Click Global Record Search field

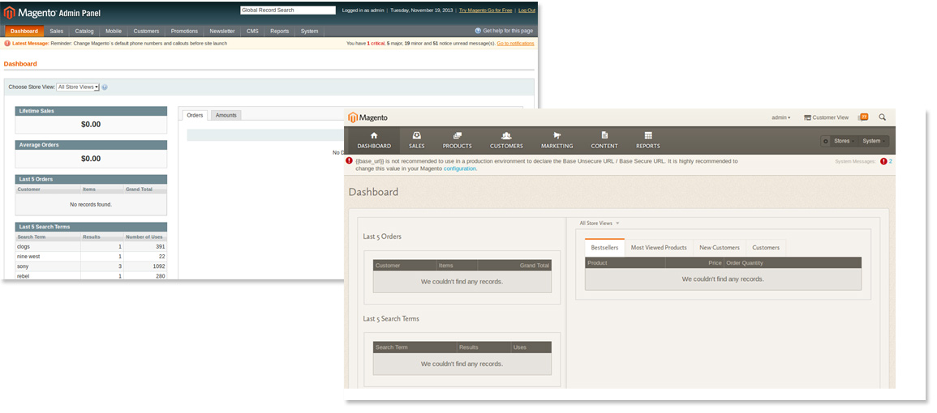(x=287, y=11)
